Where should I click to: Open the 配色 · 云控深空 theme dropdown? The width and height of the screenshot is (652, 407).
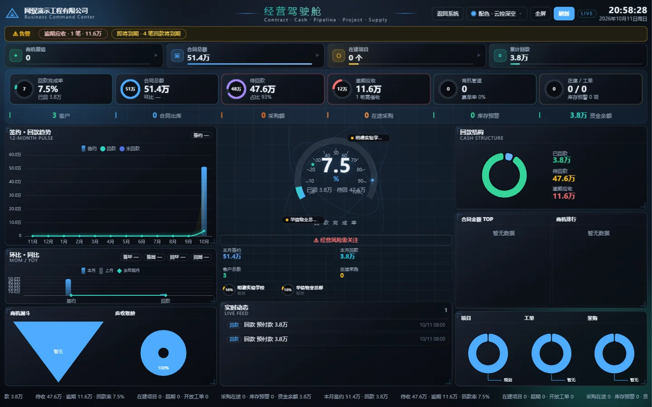(497, 14)
